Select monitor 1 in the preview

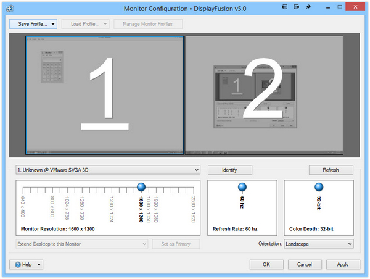coord(105,95)
